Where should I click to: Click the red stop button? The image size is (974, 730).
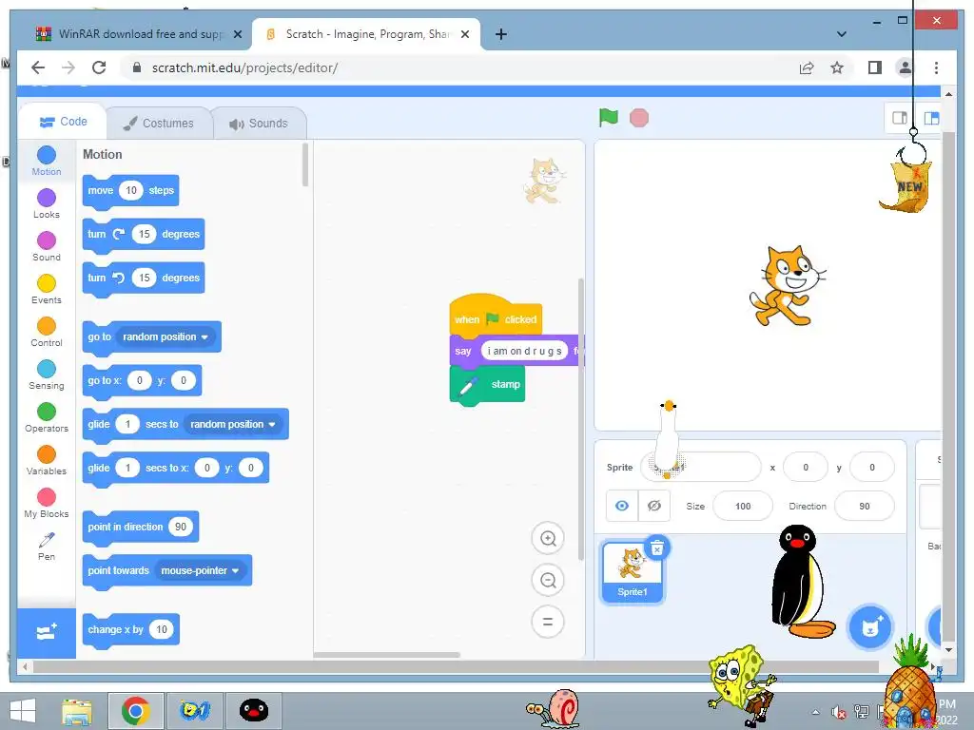click(638, 118)
